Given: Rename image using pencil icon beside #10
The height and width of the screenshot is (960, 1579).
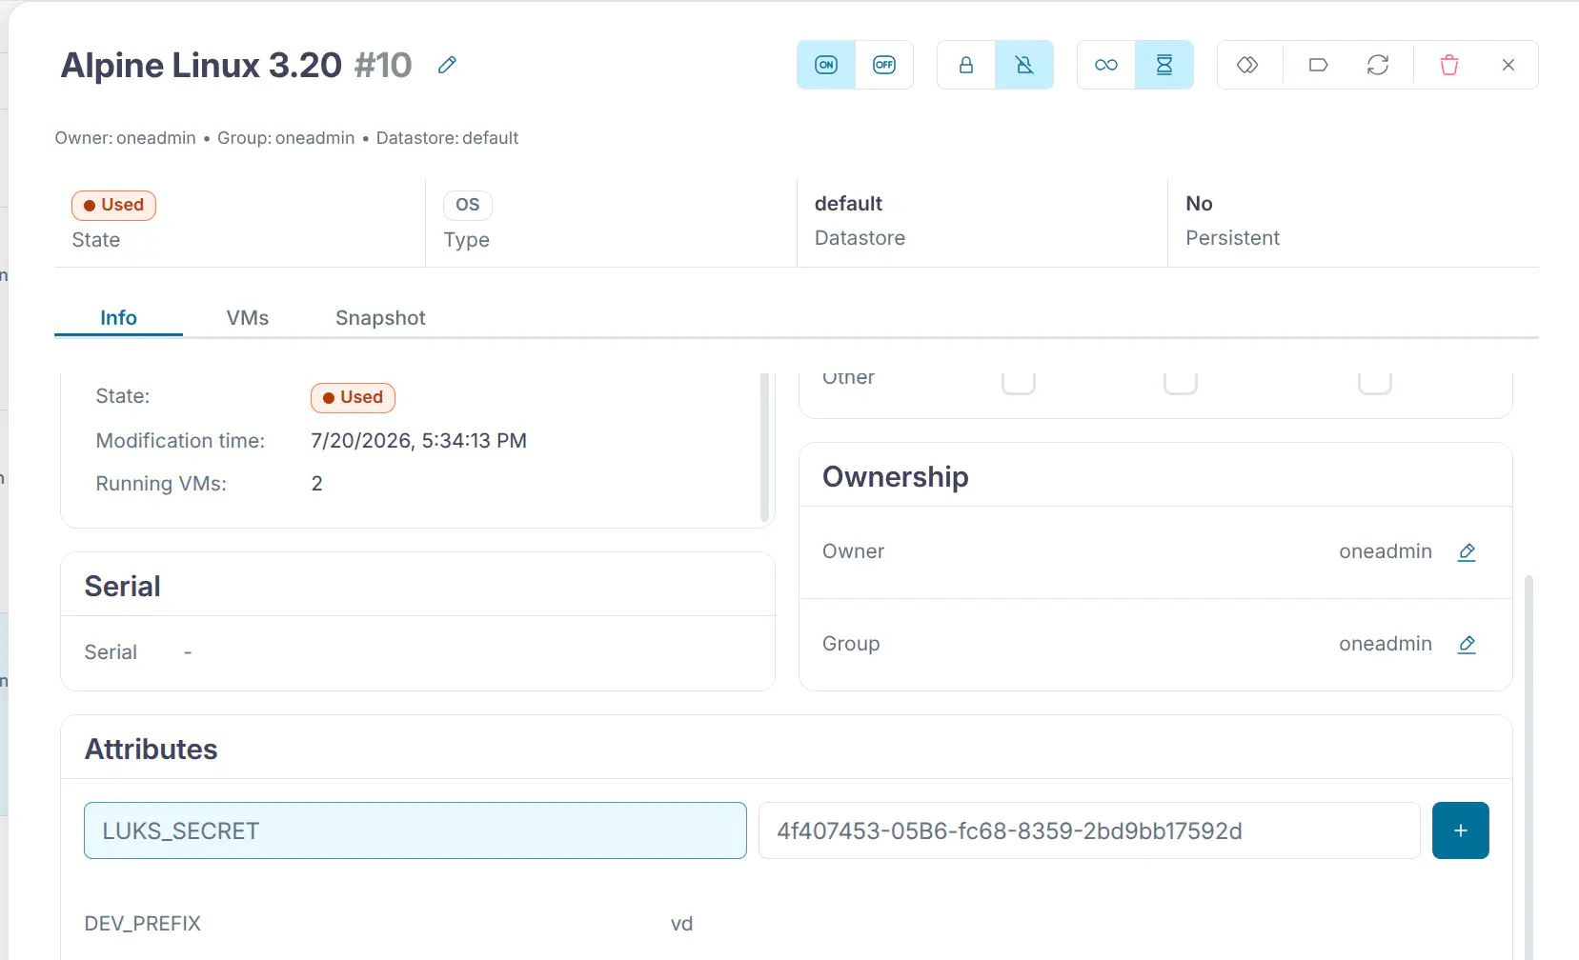Looking at the screenshot, I should point(447,65).
